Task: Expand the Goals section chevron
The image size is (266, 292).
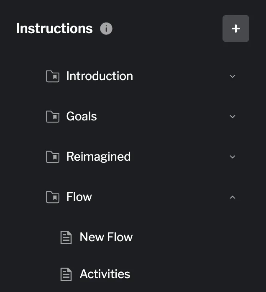Action: (x=233, y=117)
